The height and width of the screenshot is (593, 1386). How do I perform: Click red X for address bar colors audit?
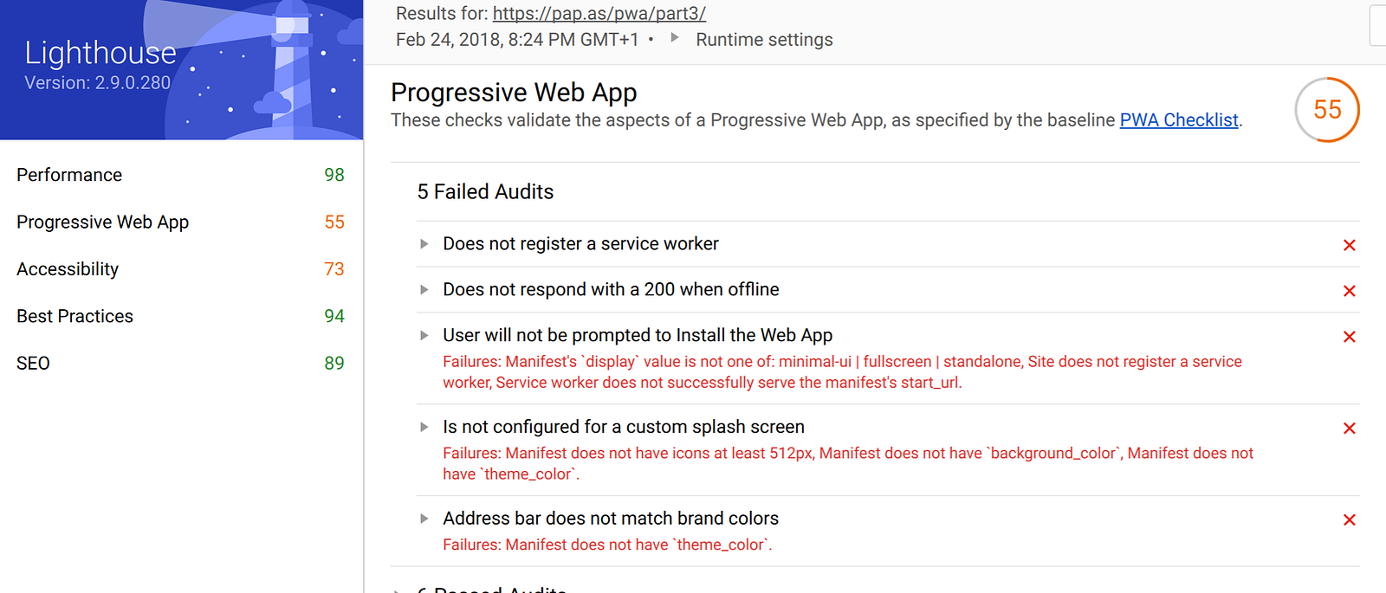point(1349,520)
